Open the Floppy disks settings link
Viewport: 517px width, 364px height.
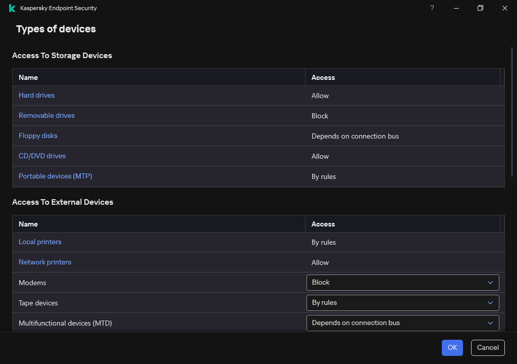(38, 135)
